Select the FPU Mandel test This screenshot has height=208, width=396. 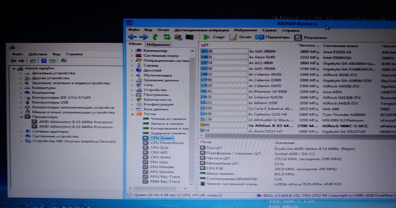click(x=162, y=167)
